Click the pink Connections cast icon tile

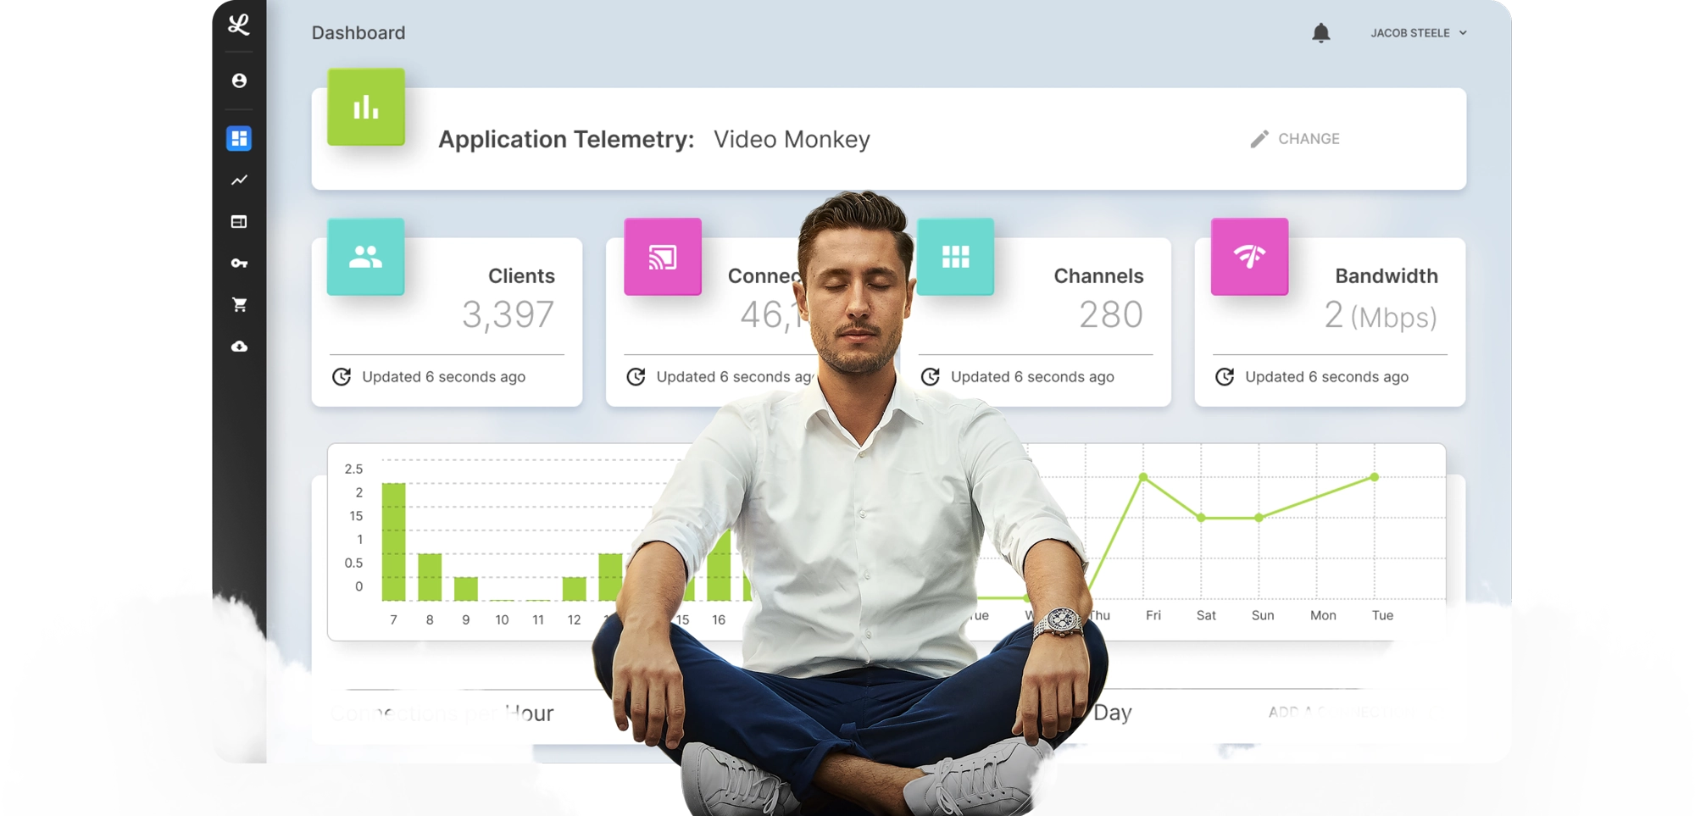663,257
